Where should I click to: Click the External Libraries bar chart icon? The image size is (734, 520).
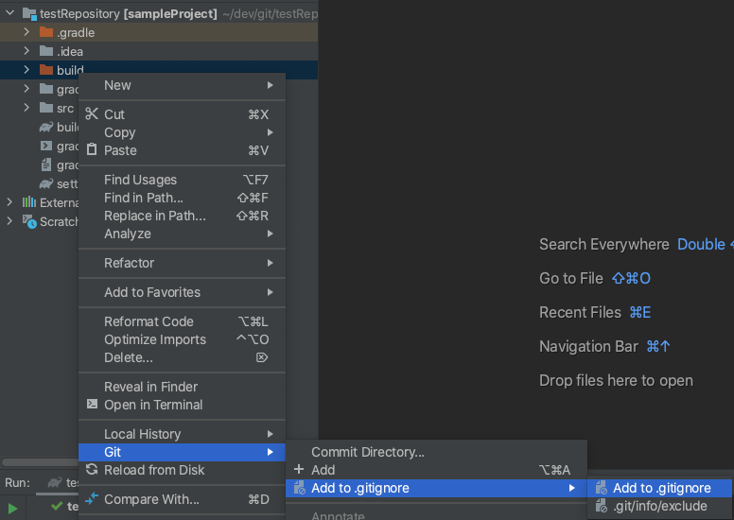29,202
